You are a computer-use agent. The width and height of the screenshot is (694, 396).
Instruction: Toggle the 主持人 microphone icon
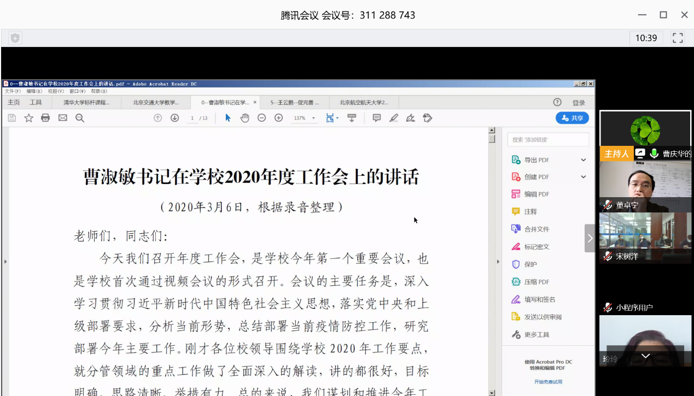click(x=654, y=153)
